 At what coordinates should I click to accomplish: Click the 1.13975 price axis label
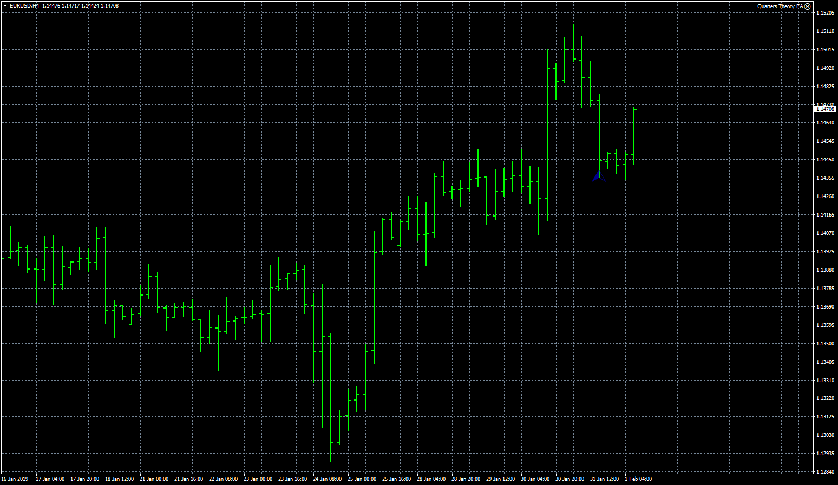825,252
